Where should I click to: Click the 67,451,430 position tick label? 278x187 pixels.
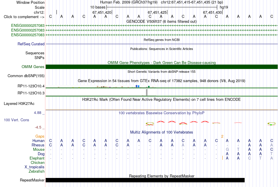click(212, 12)
